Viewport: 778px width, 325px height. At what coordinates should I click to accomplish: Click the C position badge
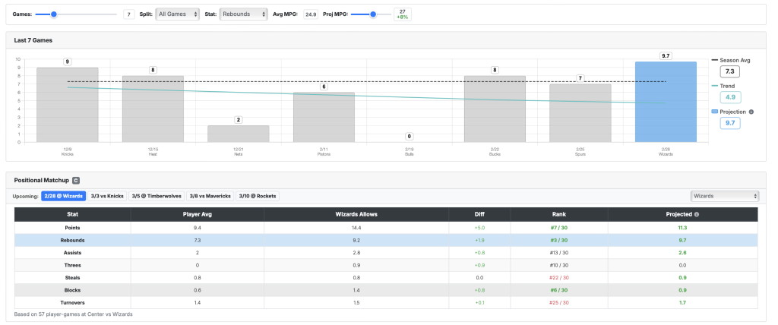coord(75,180)
